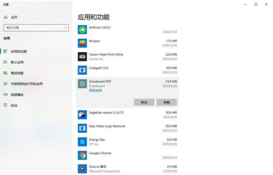Open 高级选项 link under Drawboard PDF
The height and width of the screenshot is (175, 273).
[95, 90]
